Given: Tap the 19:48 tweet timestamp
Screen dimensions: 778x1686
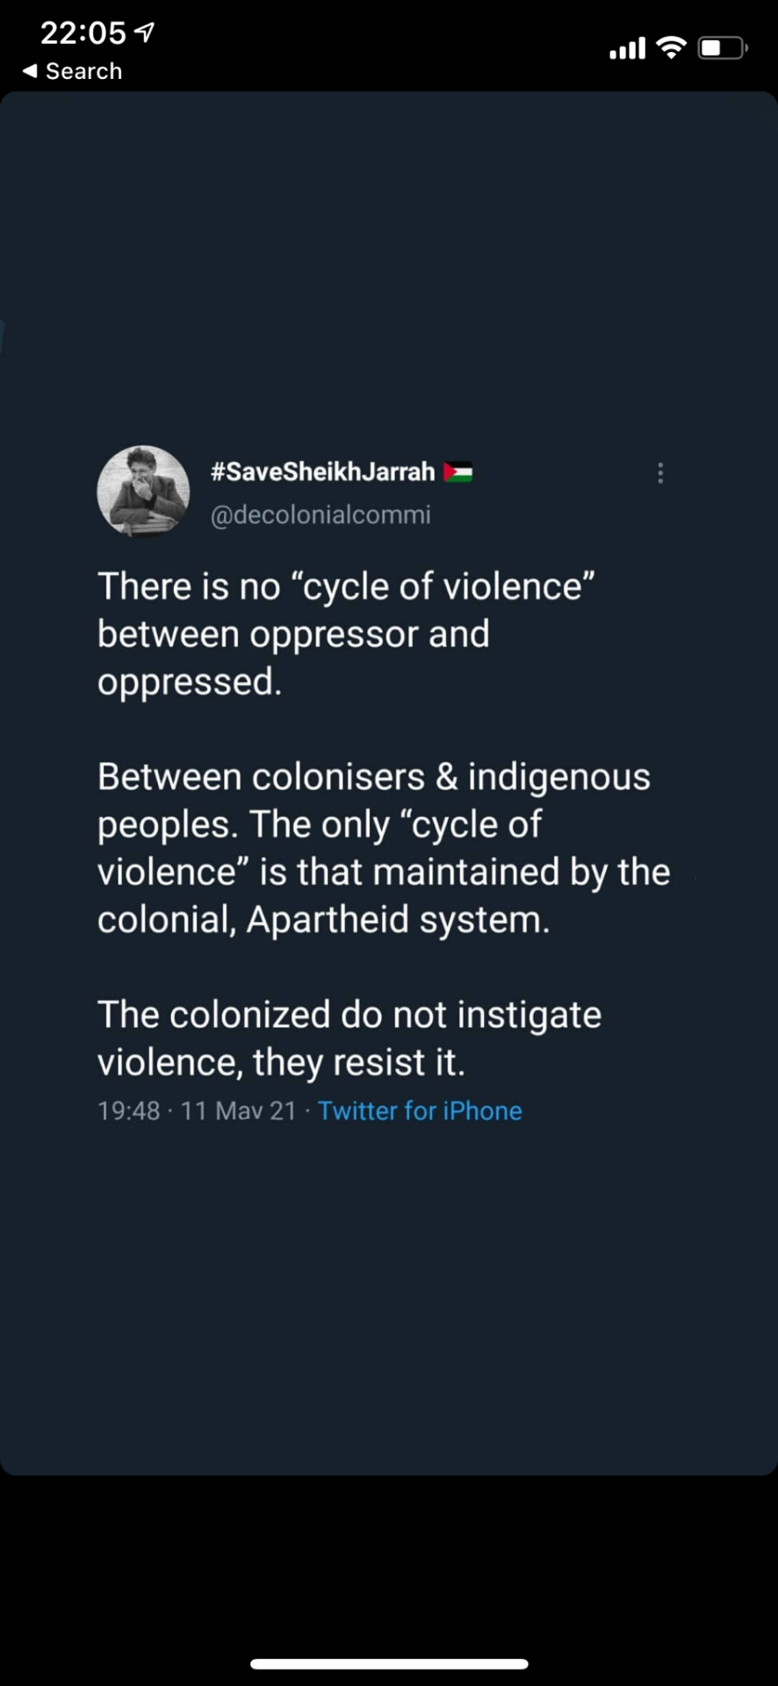Looking at the screenshot, I should [x=129, y=1111].
